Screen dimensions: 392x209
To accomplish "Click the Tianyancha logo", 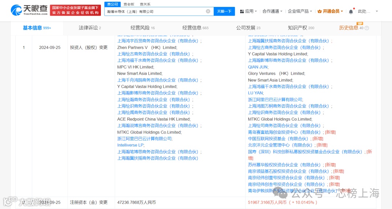I will 29,10.
